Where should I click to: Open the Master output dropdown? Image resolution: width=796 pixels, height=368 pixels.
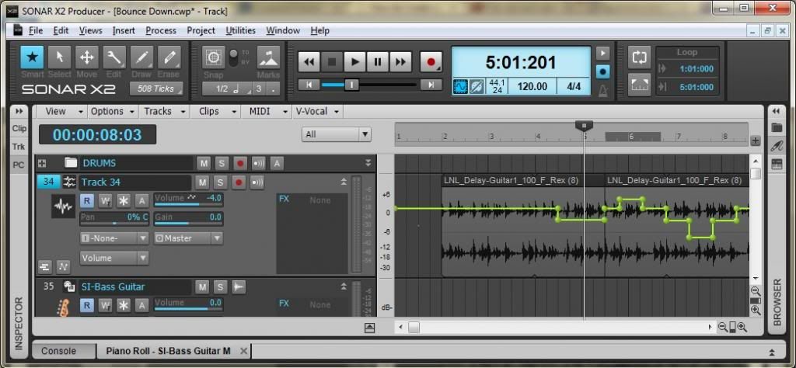[189, 238]
